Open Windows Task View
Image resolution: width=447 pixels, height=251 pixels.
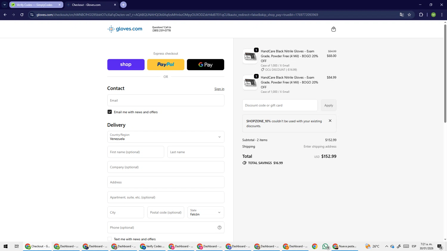pos(17,246)
